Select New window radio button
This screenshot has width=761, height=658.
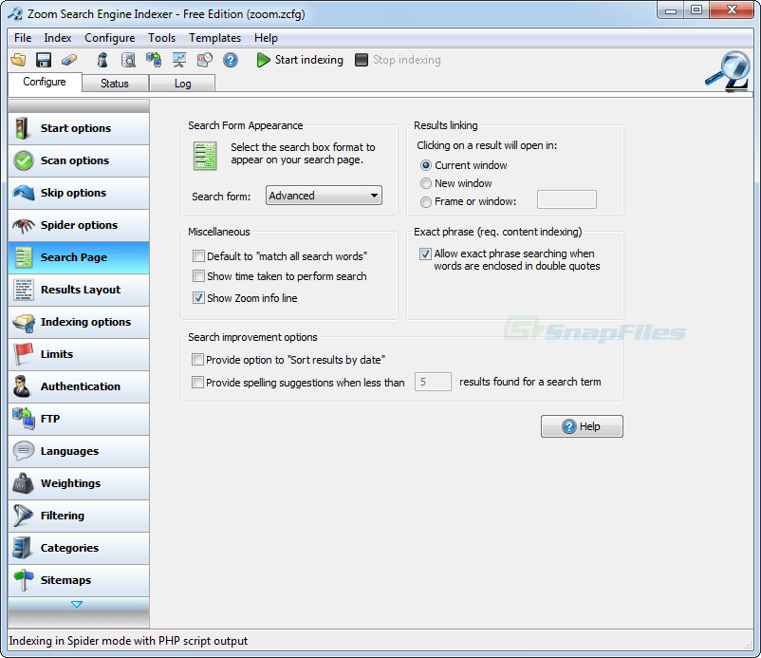point(426,183)
